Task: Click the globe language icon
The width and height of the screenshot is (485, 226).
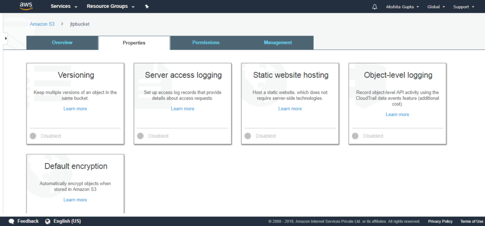Action: tap(48, 221)
